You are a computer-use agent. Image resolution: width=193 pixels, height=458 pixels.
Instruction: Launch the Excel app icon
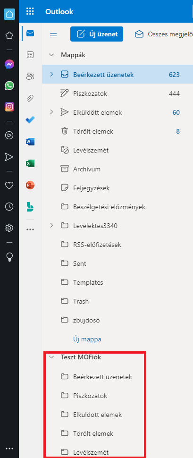30,163
